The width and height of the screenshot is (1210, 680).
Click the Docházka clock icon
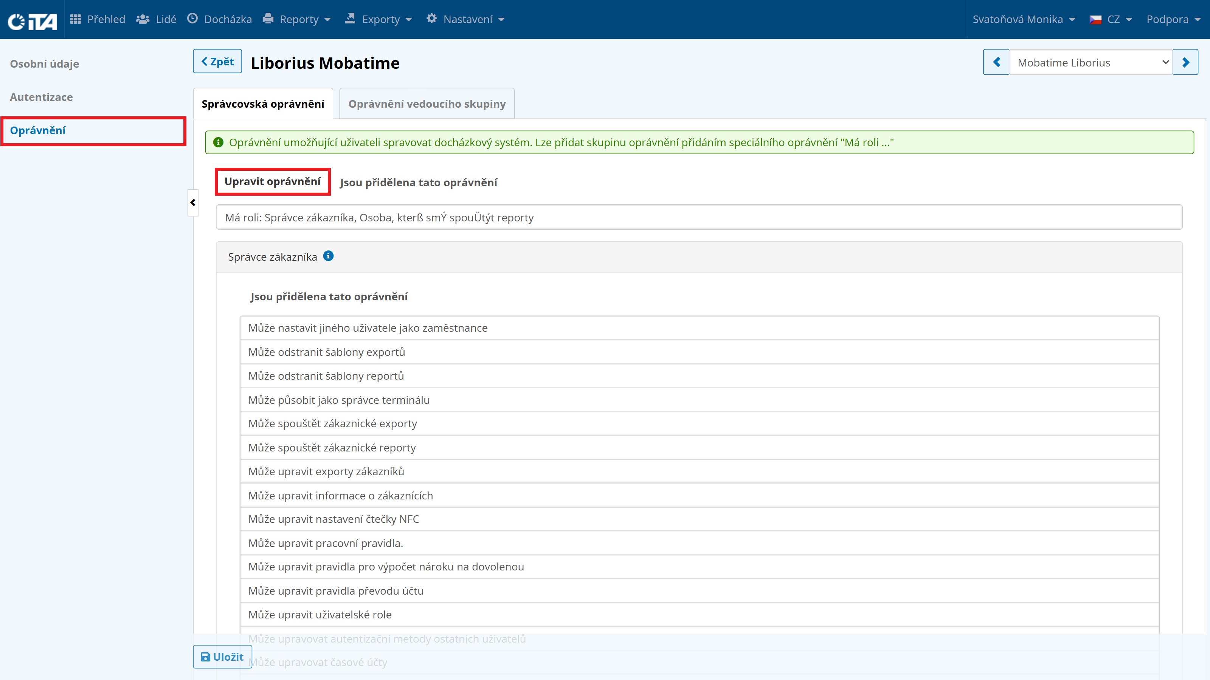192,18
